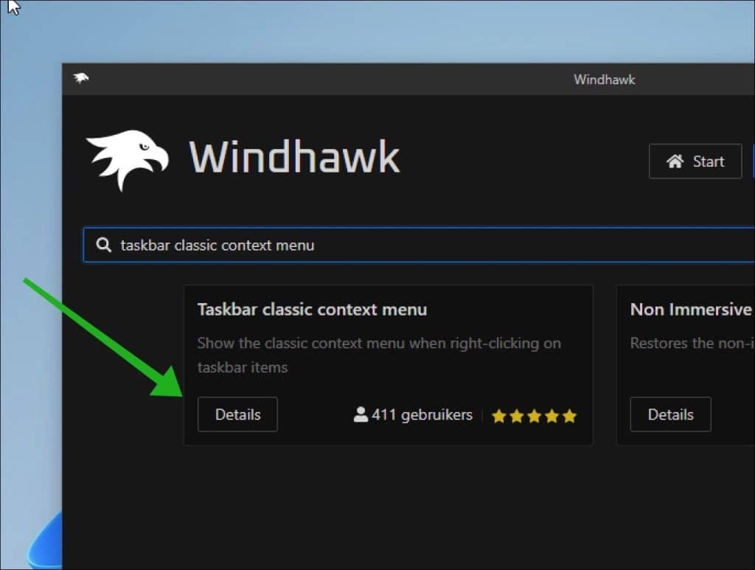Focus the mod search field
755x570 pixels.
click(419, 245)
